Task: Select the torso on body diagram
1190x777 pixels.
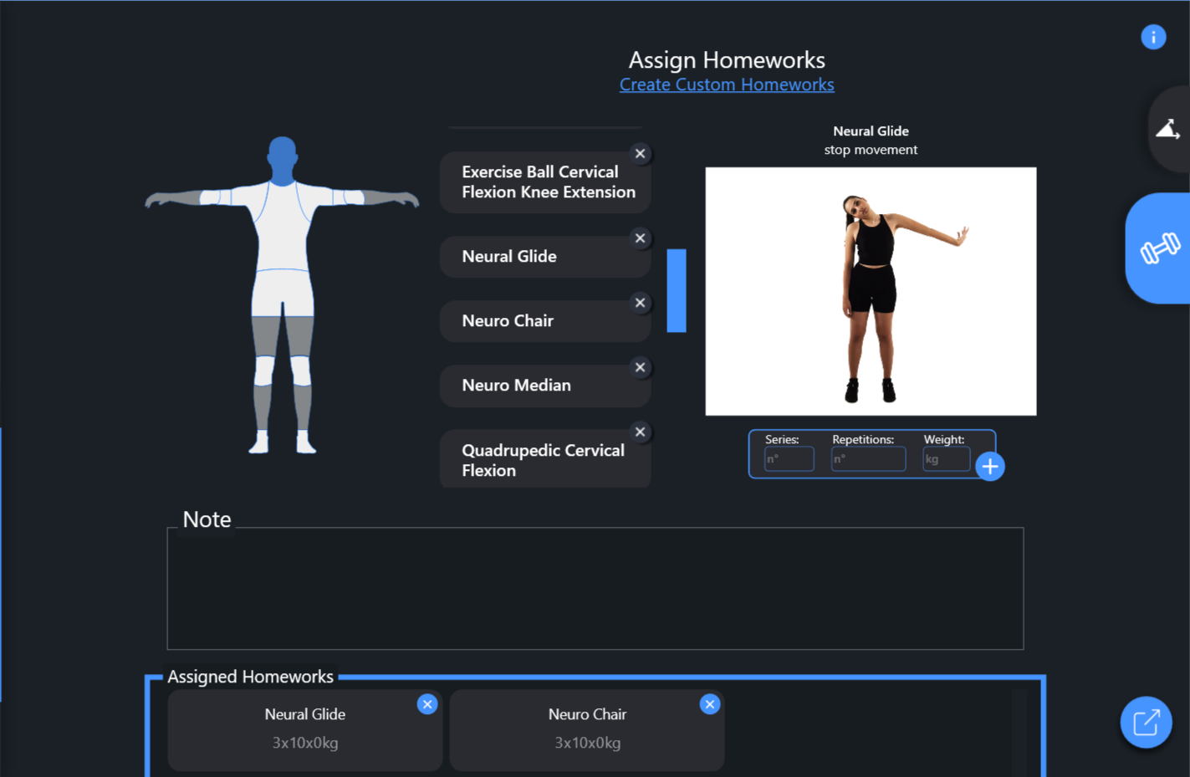Action: 283,226
